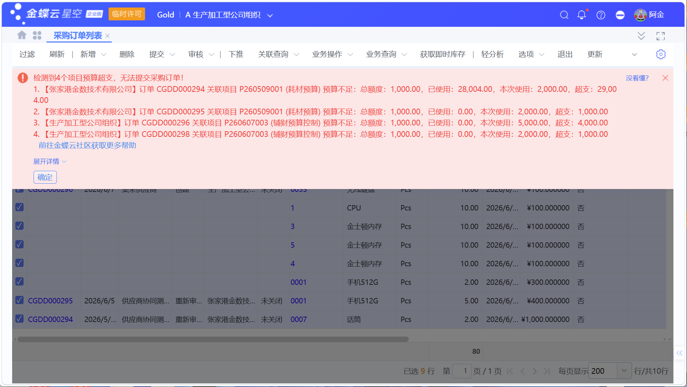Expand the 选项 dropdown arrow

pos(542,55)
